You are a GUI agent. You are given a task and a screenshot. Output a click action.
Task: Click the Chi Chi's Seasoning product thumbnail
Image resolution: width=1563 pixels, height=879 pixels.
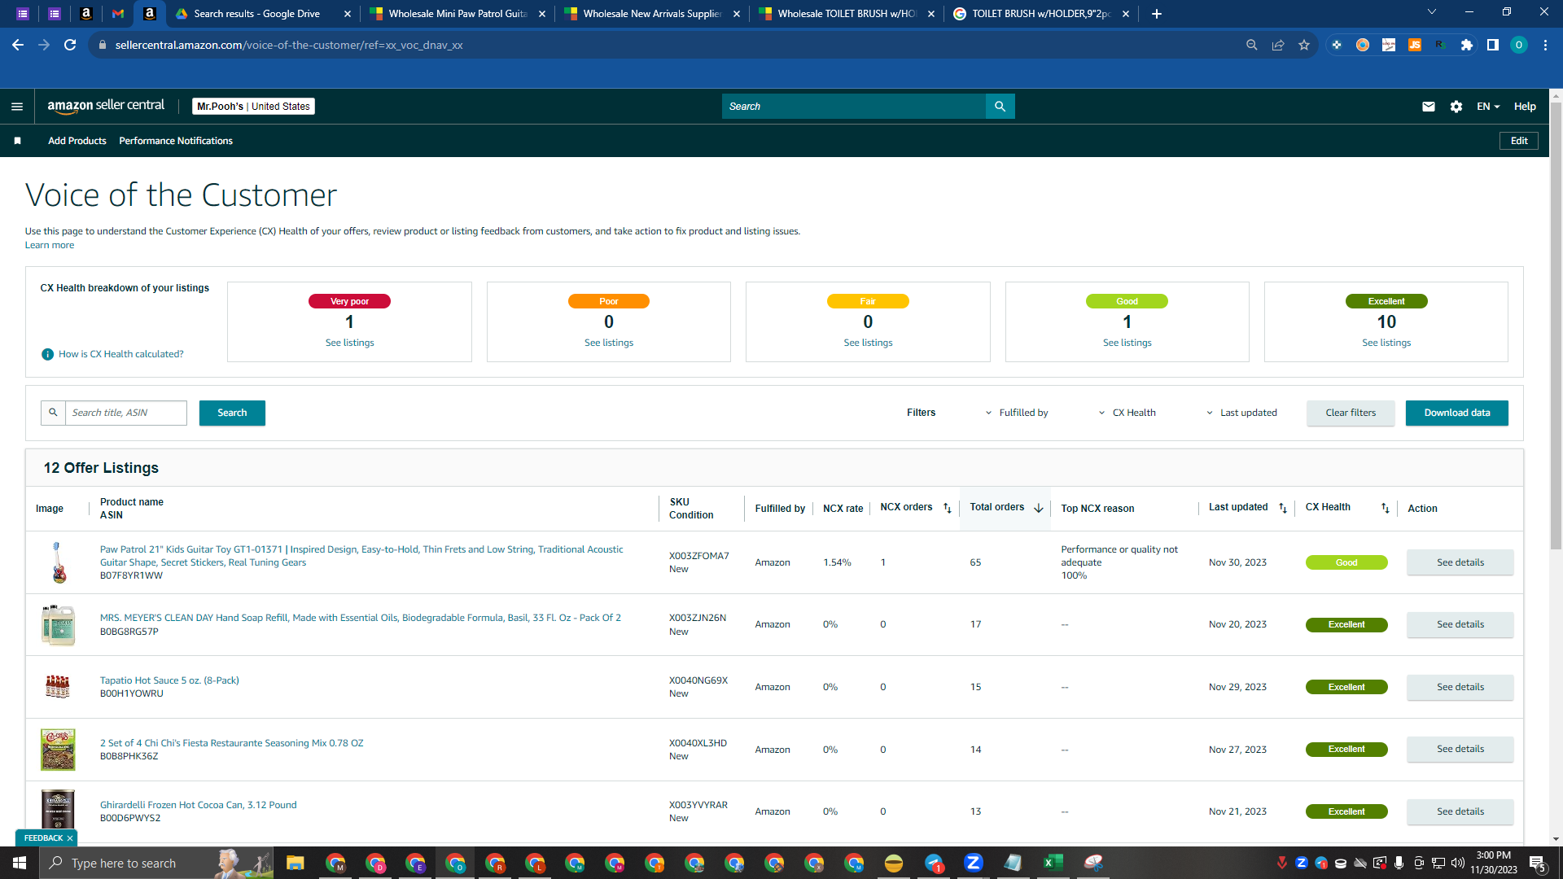[58, 750]
